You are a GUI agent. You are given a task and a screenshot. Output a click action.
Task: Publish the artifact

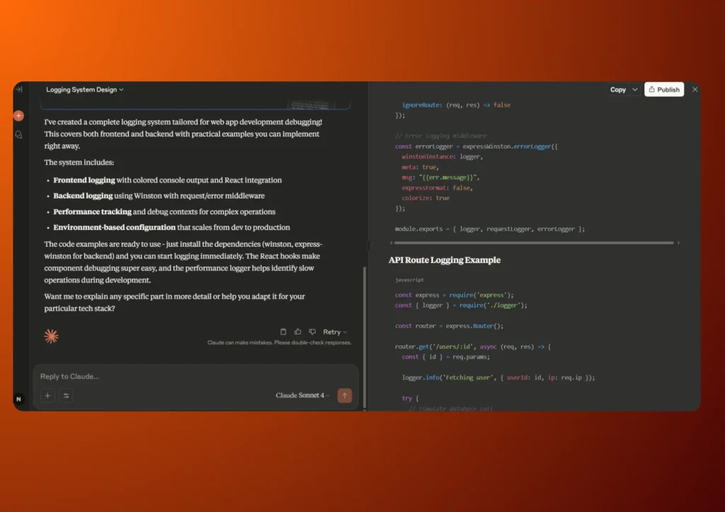coord(664,90)
